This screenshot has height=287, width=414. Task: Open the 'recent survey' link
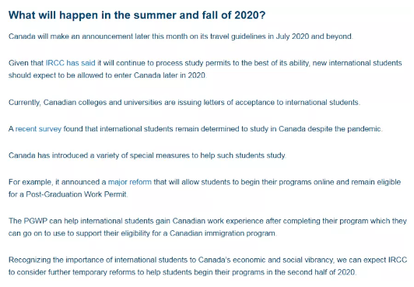38,129
